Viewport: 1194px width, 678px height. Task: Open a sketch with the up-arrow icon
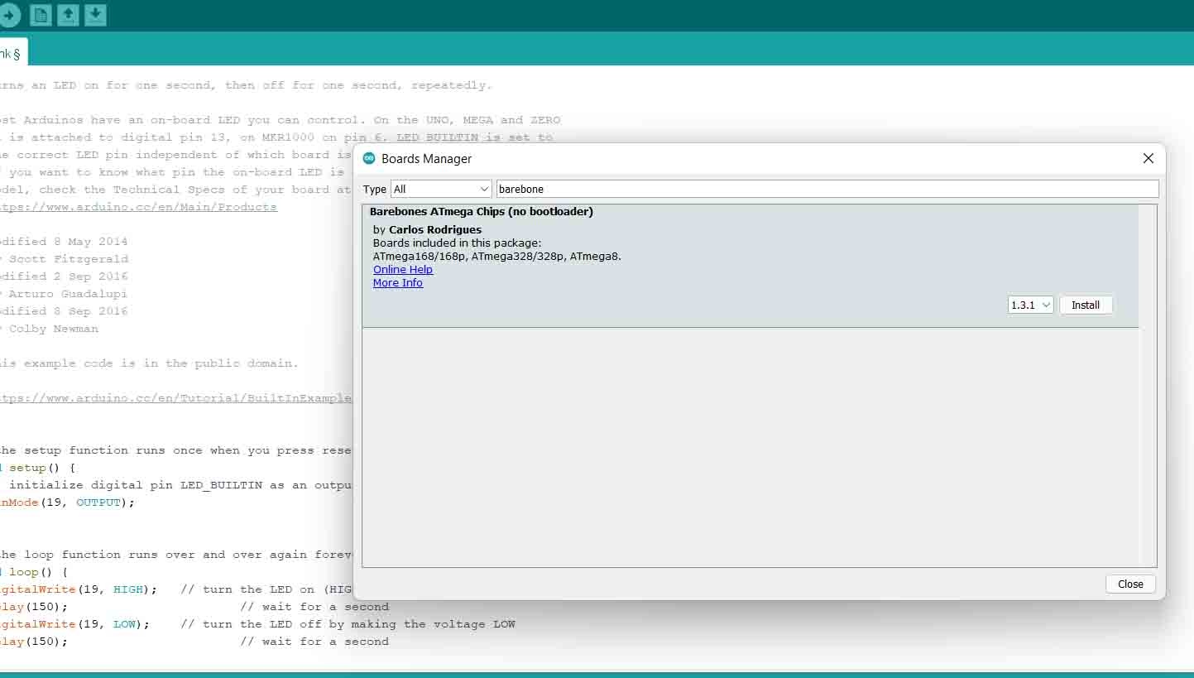tap(68, 15)
